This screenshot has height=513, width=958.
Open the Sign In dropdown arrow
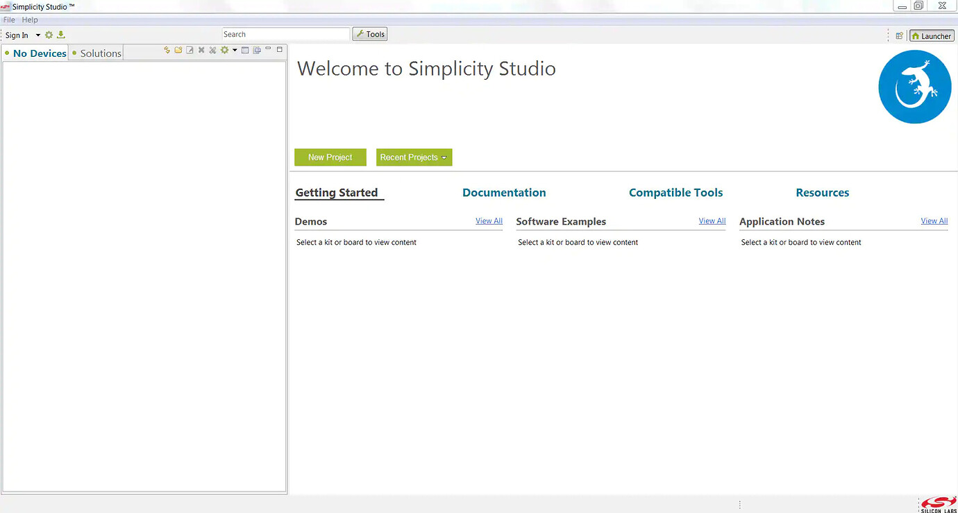[x=38, y=35]
